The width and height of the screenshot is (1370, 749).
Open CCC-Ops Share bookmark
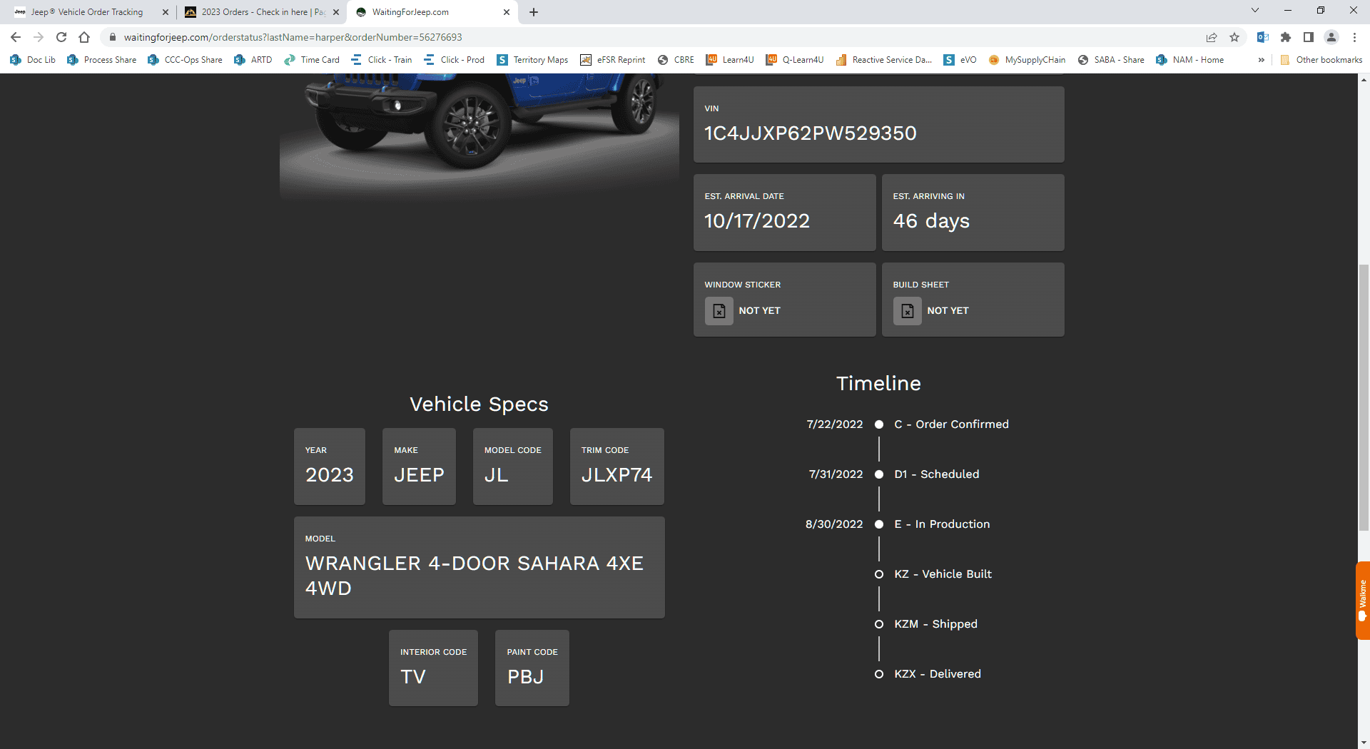(186, 60)
